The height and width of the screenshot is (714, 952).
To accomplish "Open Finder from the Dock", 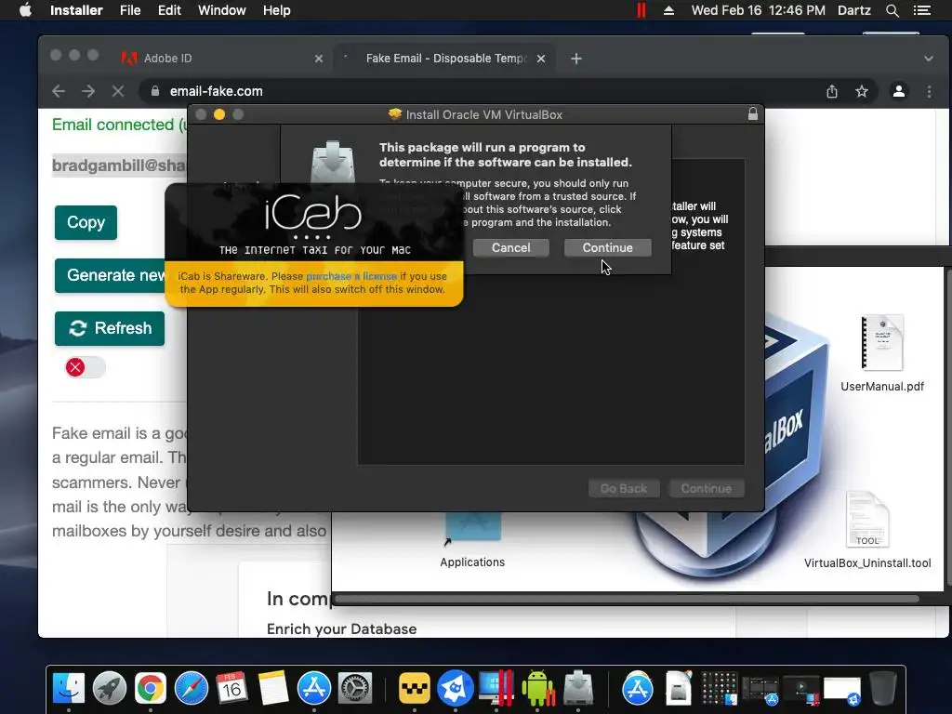I will [x=69, y=689].
